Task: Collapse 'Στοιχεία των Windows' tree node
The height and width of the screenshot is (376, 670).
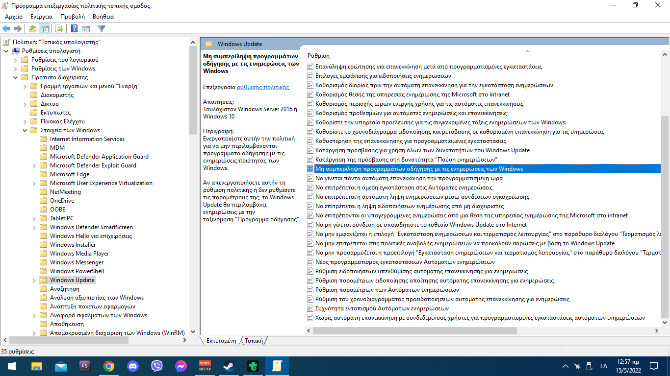Action: point(25,130)
